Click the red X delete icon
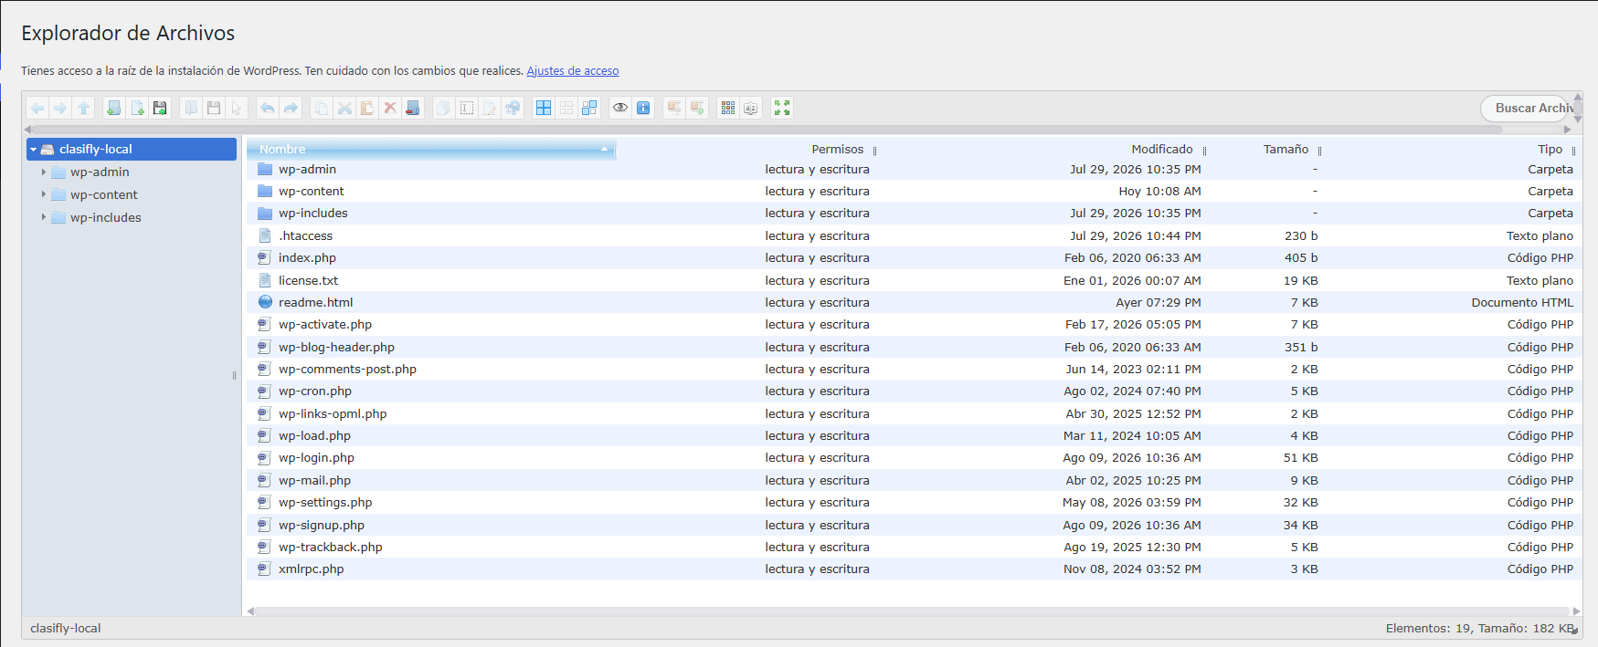 390,108
